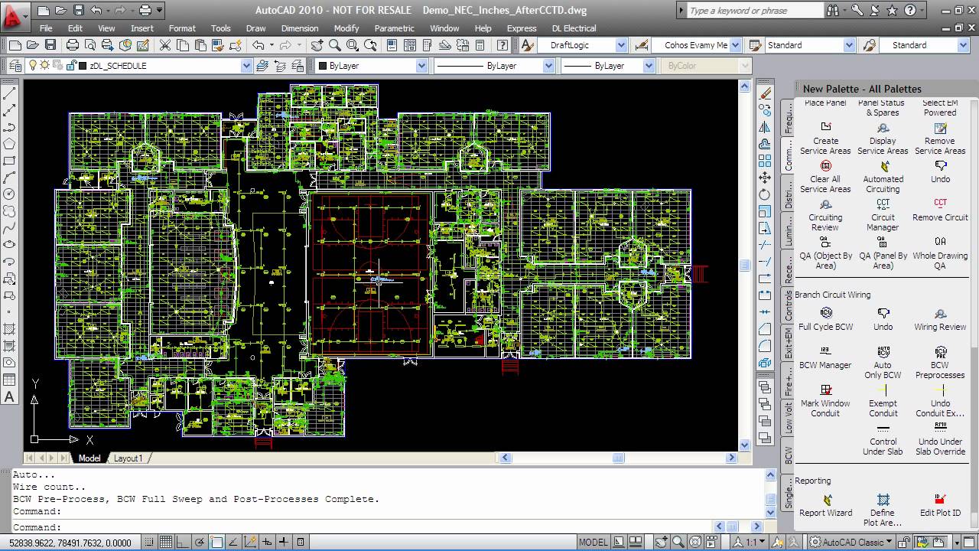Launch the Report Wizard
979x551 pixels.
pos(826,500)
